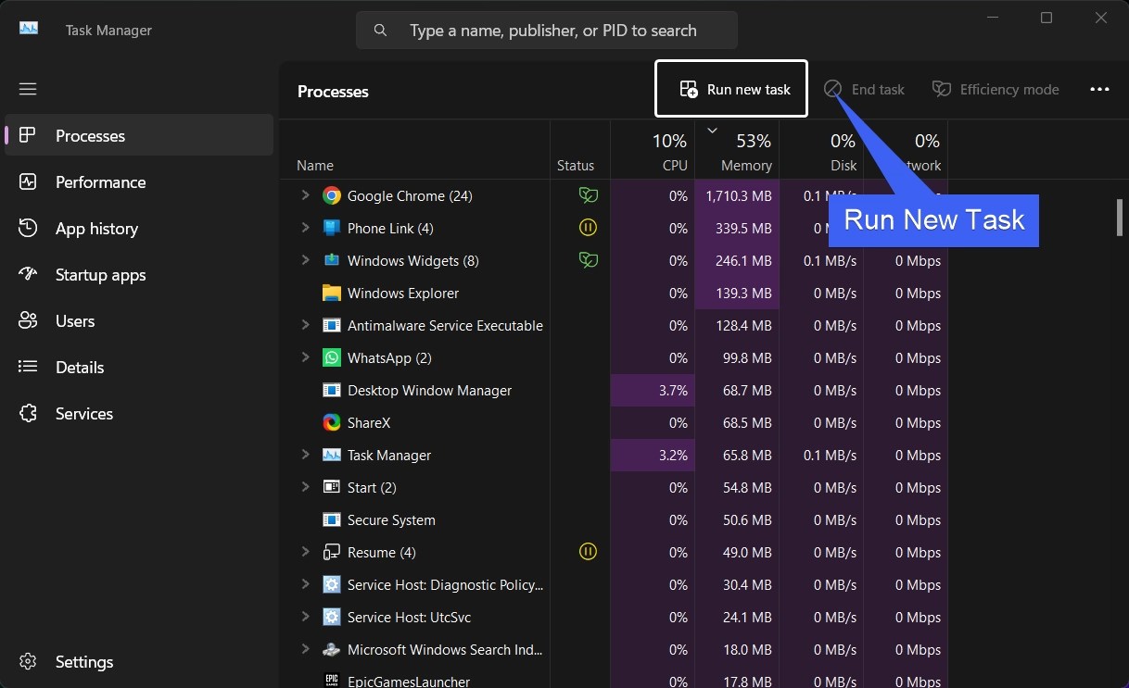The image size is (1129, 688).
Task: Open App history via its clock icon
Action: point(28,228)
